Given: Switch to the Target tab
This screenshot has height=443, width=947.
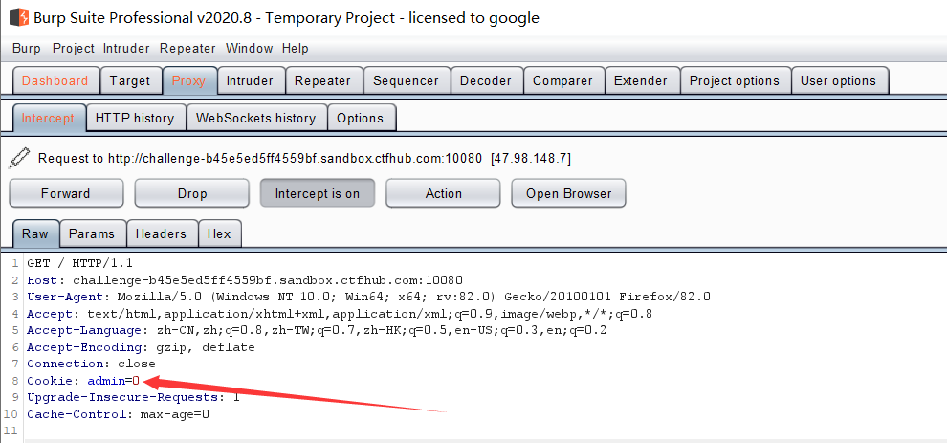Looking at the screenshot, I should pyautogui.click(x=130, y=80).
